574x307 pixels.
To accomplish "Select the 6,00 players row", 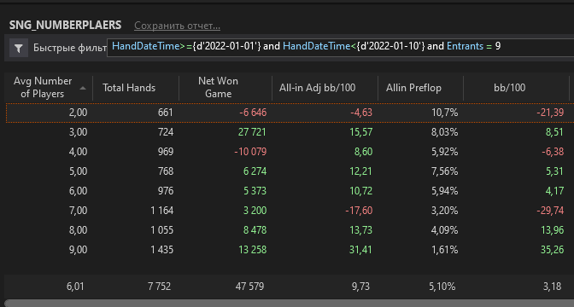I will (x=290, y=191).
